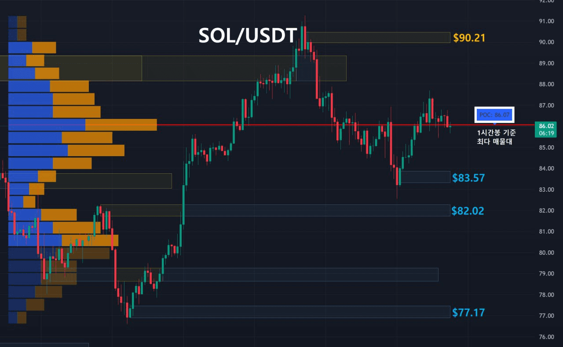
Task: Click the $82.02 support price label
Action: (x=468, y=211)
